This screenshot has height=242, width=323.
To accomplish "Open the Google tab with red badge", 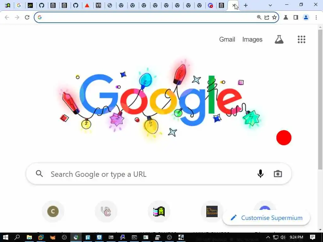I will coord(210,5).
